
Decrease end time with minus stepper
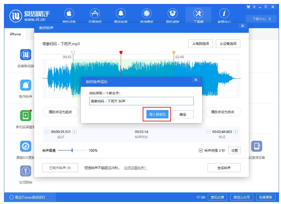pyautogui.click(x=208, y=132)
